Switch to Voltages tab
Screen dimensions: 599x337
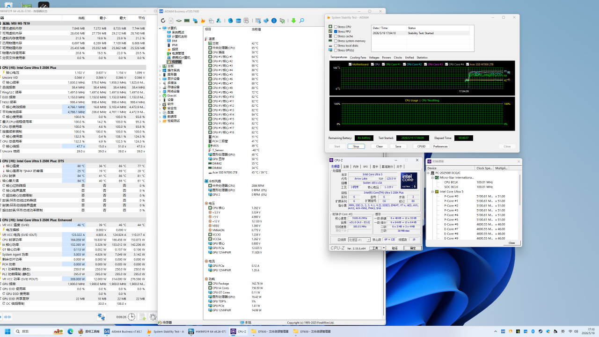point(374,58)
